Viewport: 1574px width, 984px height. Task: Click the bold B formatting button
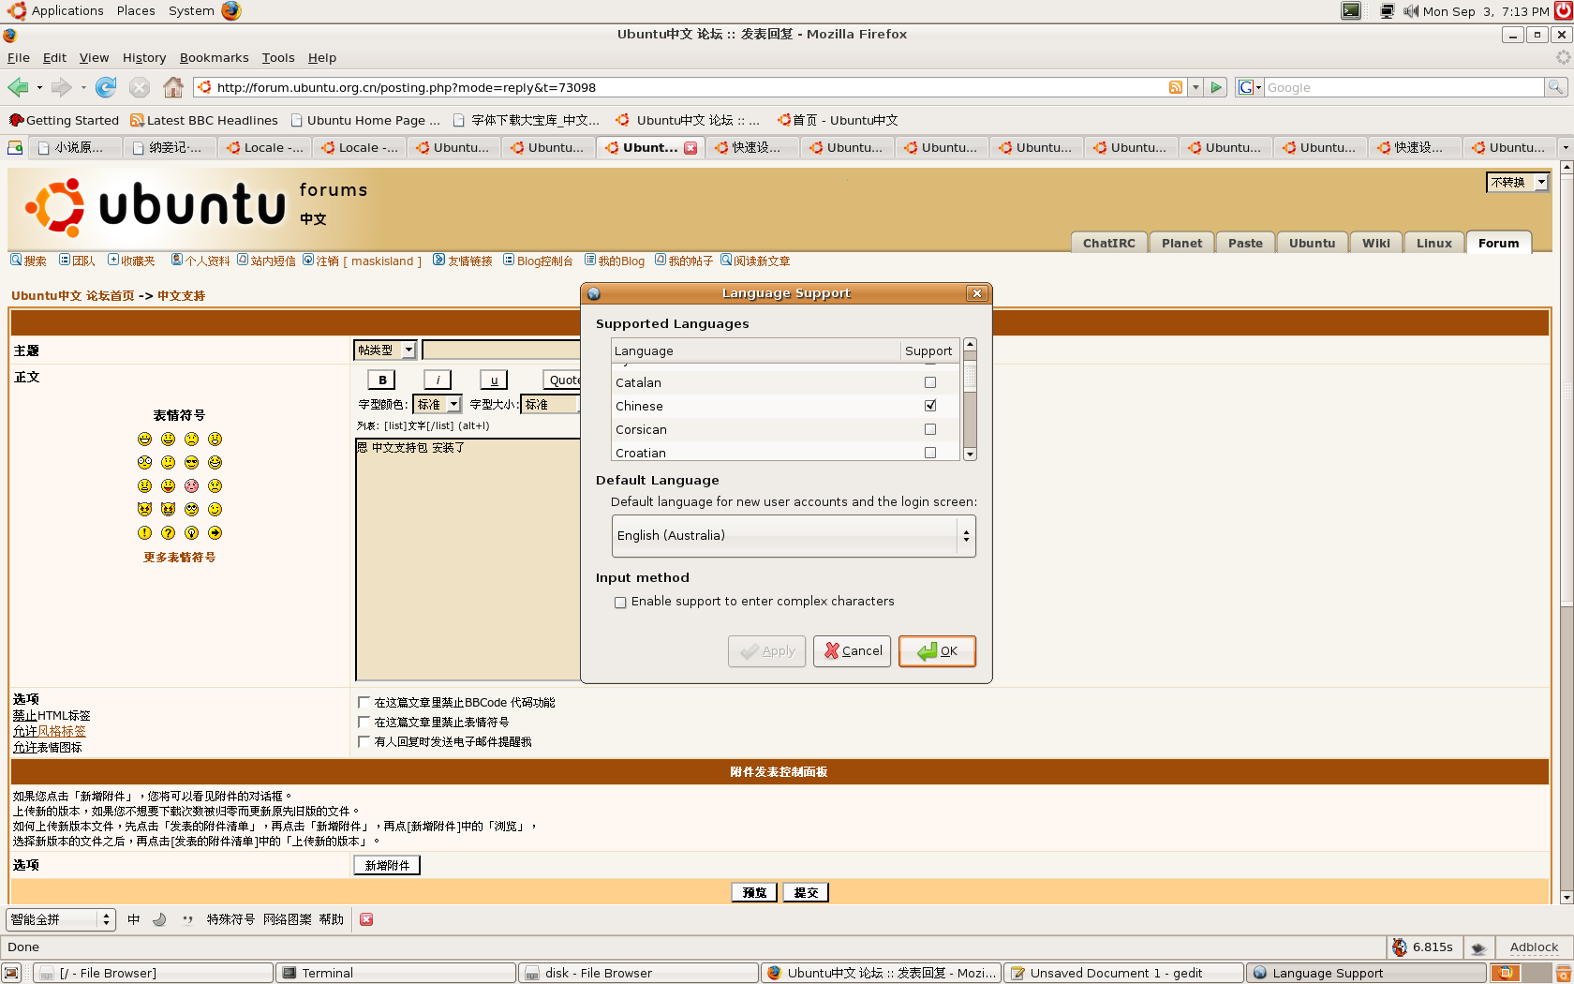(381, 380)
